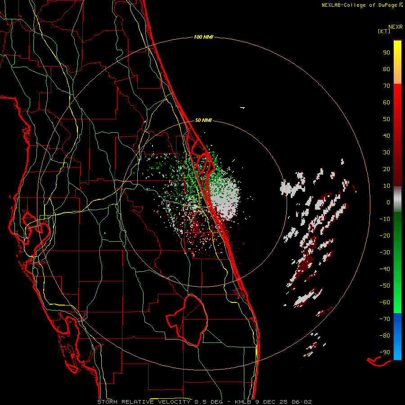Click the blue bottom segment of color bar
Viewport: 405px width, 405px height.
click(x=397, y=337)
